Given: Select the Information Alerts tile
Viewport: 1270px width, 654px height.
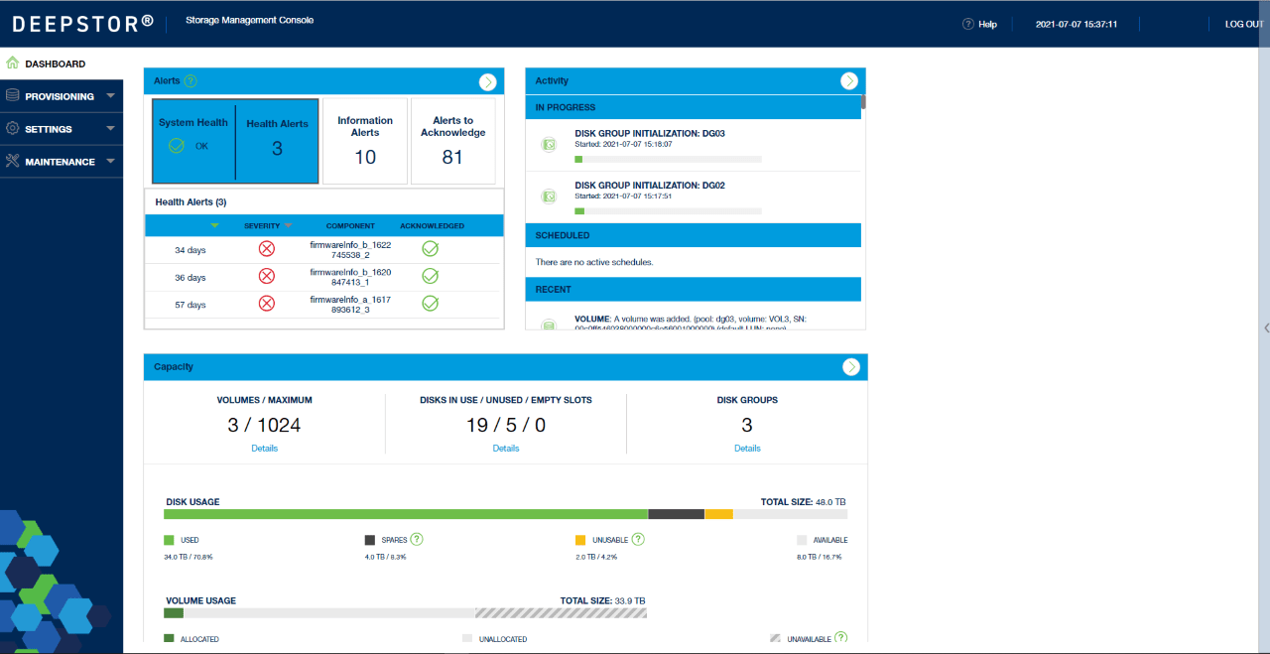Looking at the screenshot, I should point(365,141).
